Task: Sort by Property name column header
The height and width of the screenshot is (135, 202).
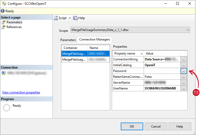Action: [x=128, y=53]
